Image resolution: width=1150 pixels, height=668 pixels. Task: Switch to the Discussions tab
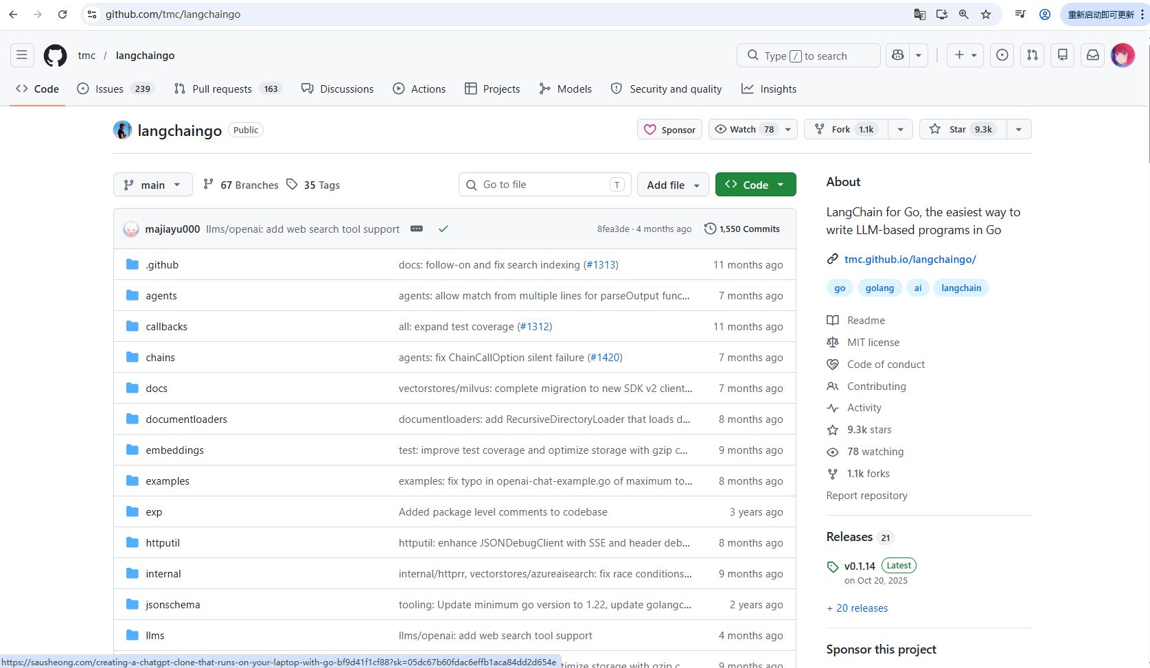point(338,89)
